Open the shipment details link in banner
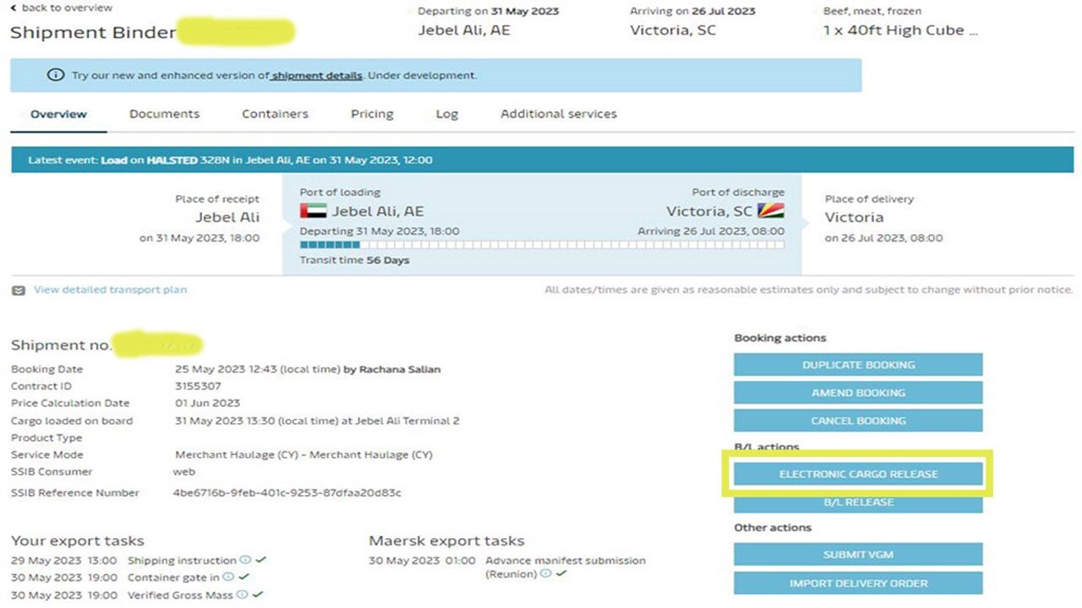The image size is (1082, 608). 317,76
